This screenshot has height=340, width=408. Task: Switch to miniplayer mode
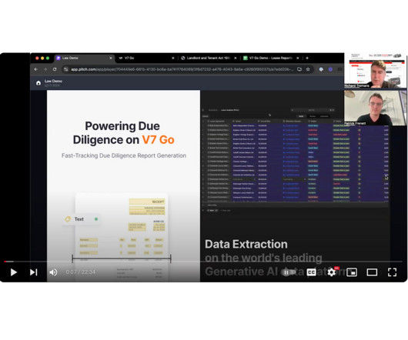click(x=352, y=272)
